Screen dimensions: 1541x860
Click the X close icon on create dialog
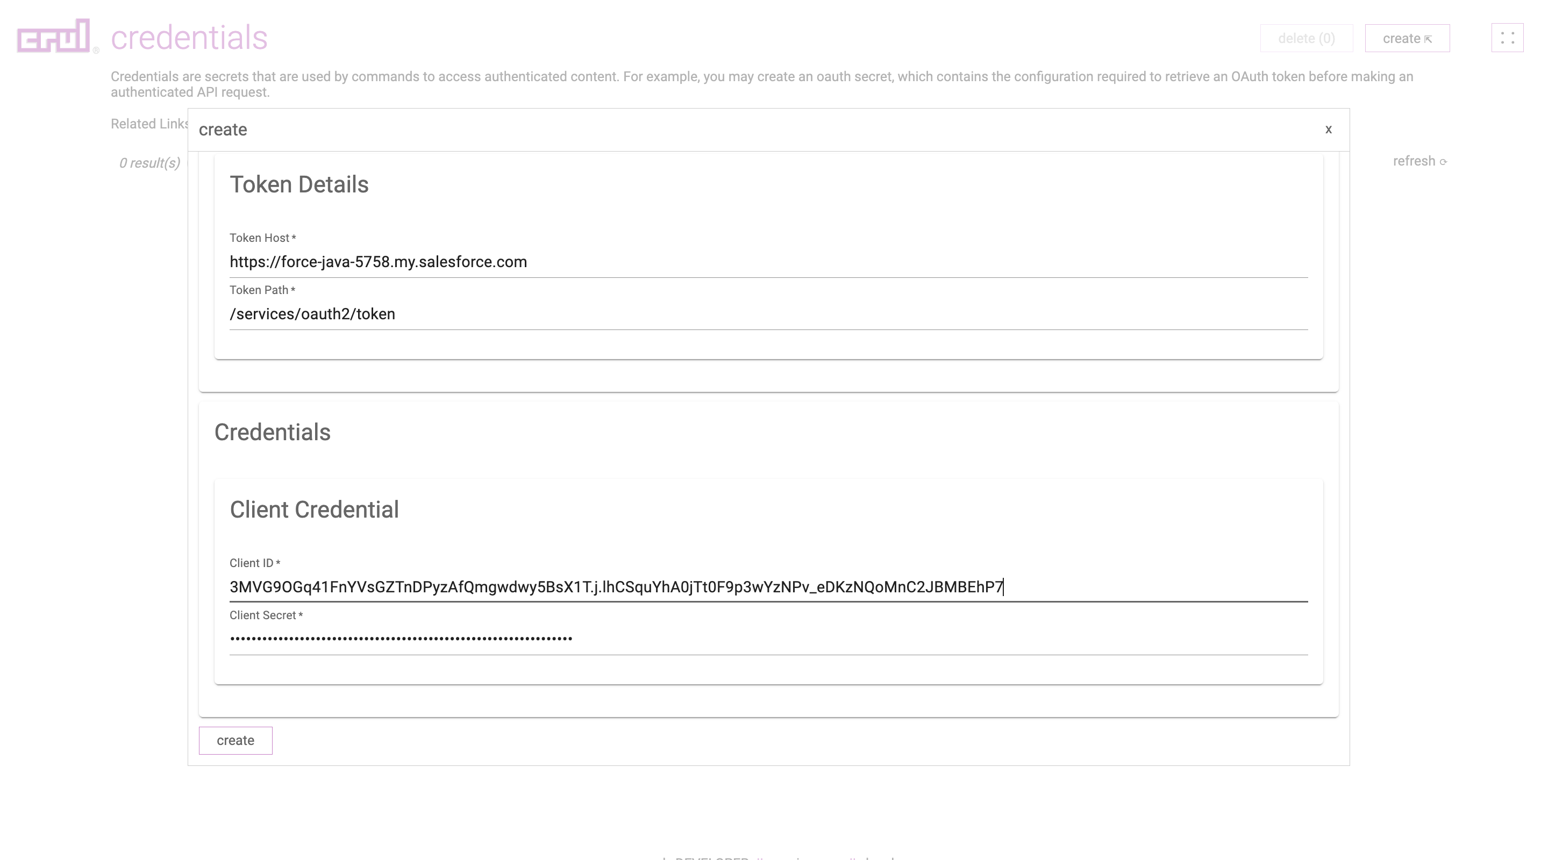pyautogui.click(x=1328, y=129)
